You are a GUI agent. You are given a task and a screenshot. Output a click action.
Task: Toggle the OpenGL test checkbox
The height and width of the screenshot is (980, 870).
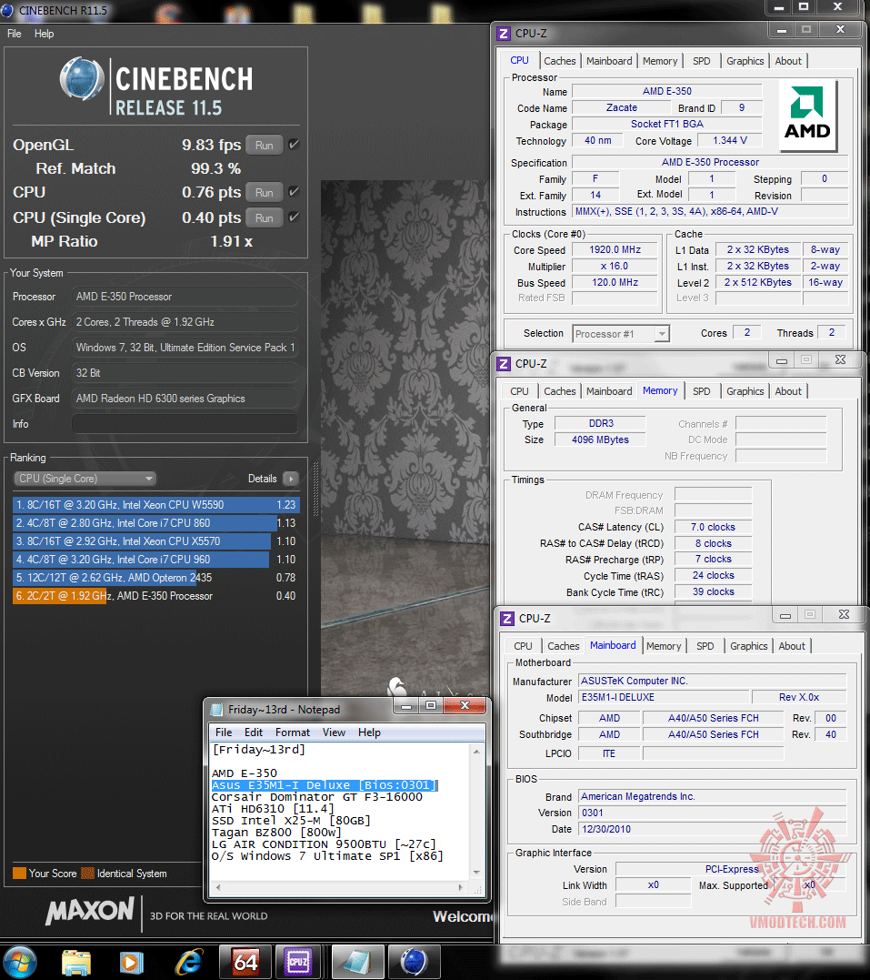[x=294, y=145]
